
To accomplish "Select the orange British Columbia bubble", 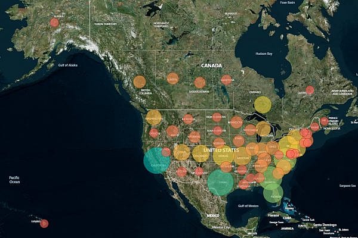I will (140, 82).
